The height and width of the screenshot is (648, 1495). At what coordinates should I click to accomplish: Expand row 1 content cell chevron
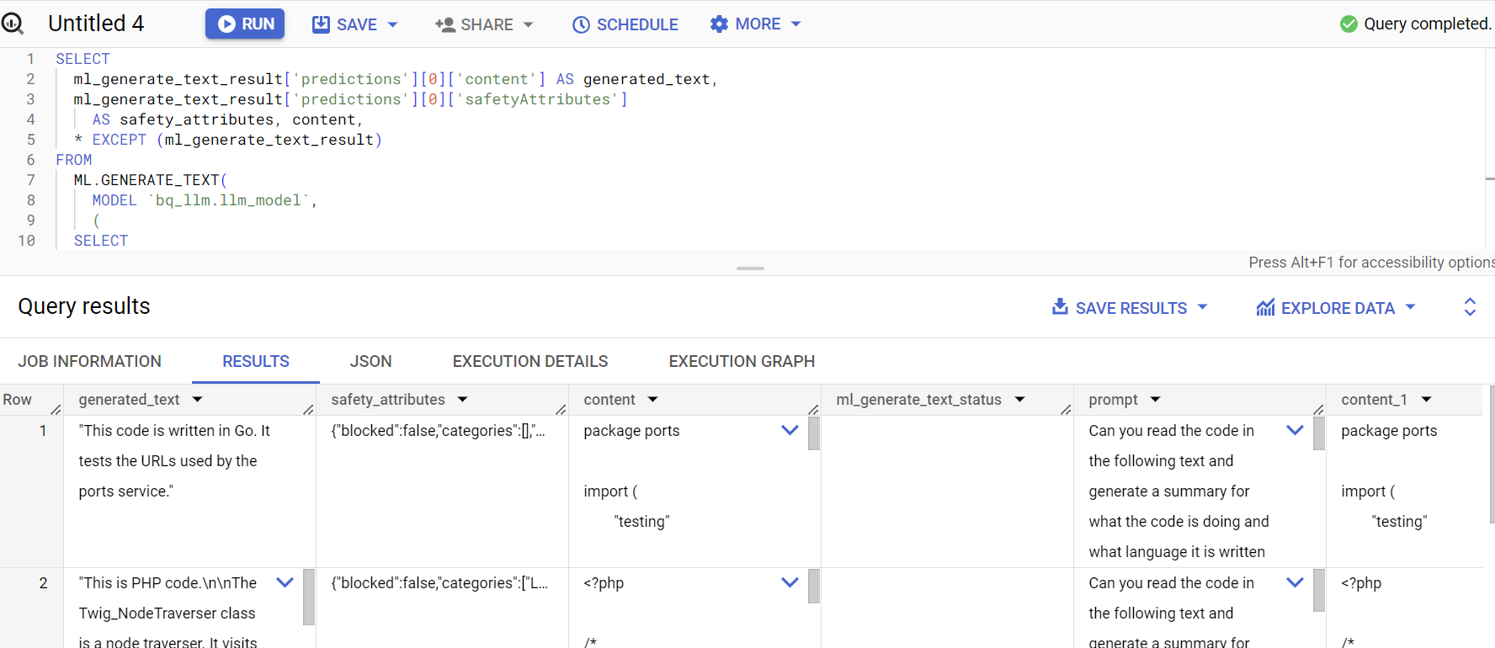coord(790,430)
